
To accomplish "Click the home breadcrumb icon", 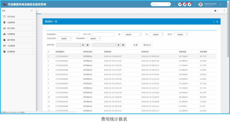I will pyautogui.click(x=215, y=11).
